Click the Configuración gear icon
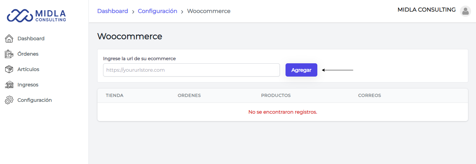Viewport: 476px width, 164px height. 9,100
